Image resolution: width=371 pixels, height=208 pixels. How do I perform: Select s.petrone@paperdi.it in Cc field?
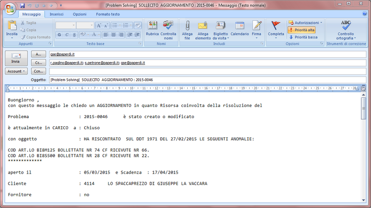[x=102, y=63]
